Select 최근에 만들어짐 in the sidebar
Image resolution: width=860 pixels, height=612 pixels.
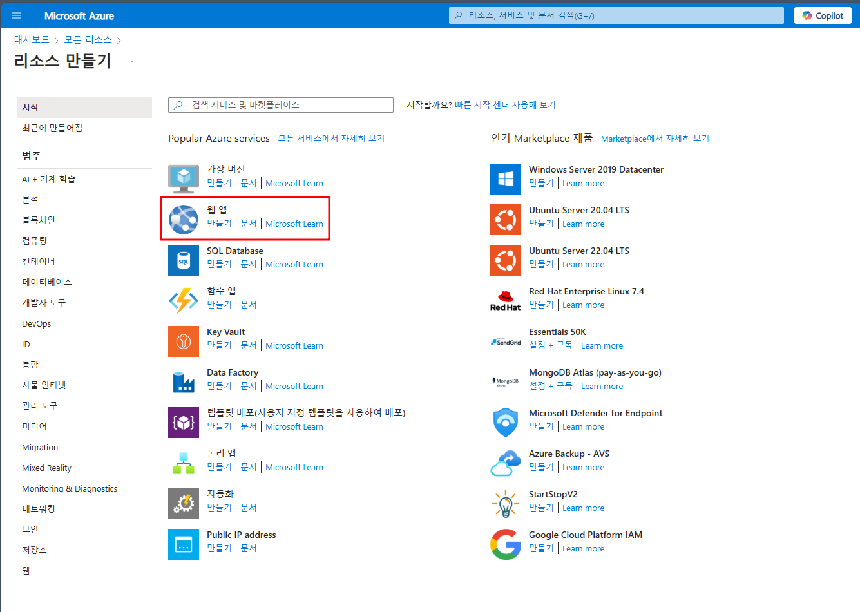tap(52, 128)
